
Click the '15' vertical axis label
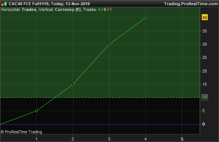pyautogui.click(x=205, y=84)
